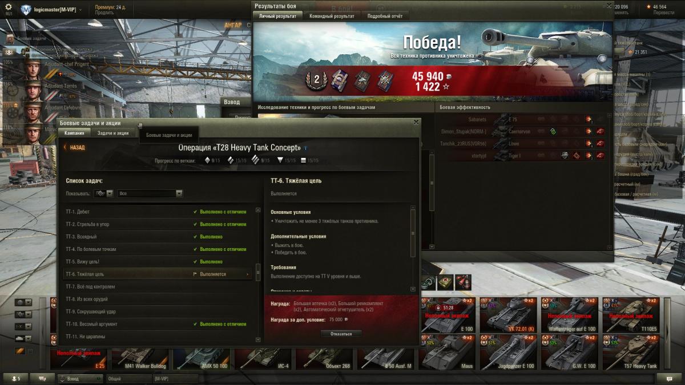Open the tier I-X filter dropdown
685x385 pixels.
(x=23, y=326)
